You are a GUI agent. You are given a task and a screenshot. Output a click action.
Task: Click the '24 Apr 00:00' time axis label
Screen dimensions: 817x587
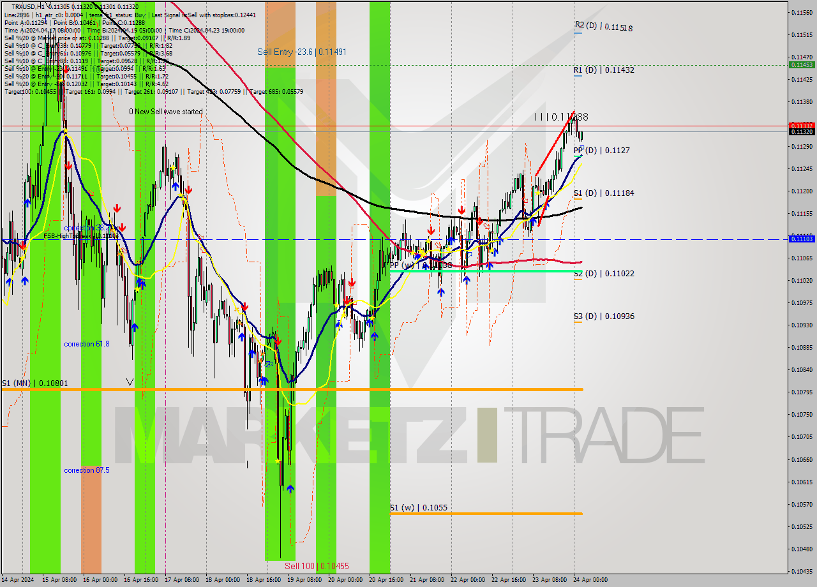[x=590, y=580]
